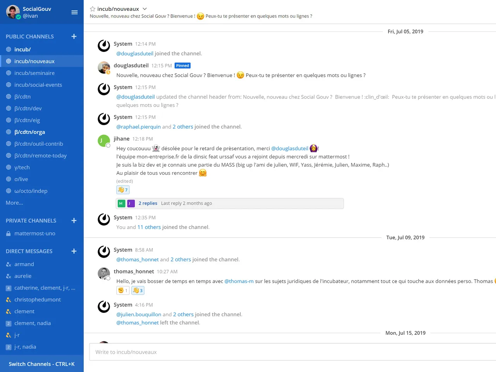Open the β/cdtn/remote-today channel
Screen dimensions: 496x372
(x=42, y=156)
